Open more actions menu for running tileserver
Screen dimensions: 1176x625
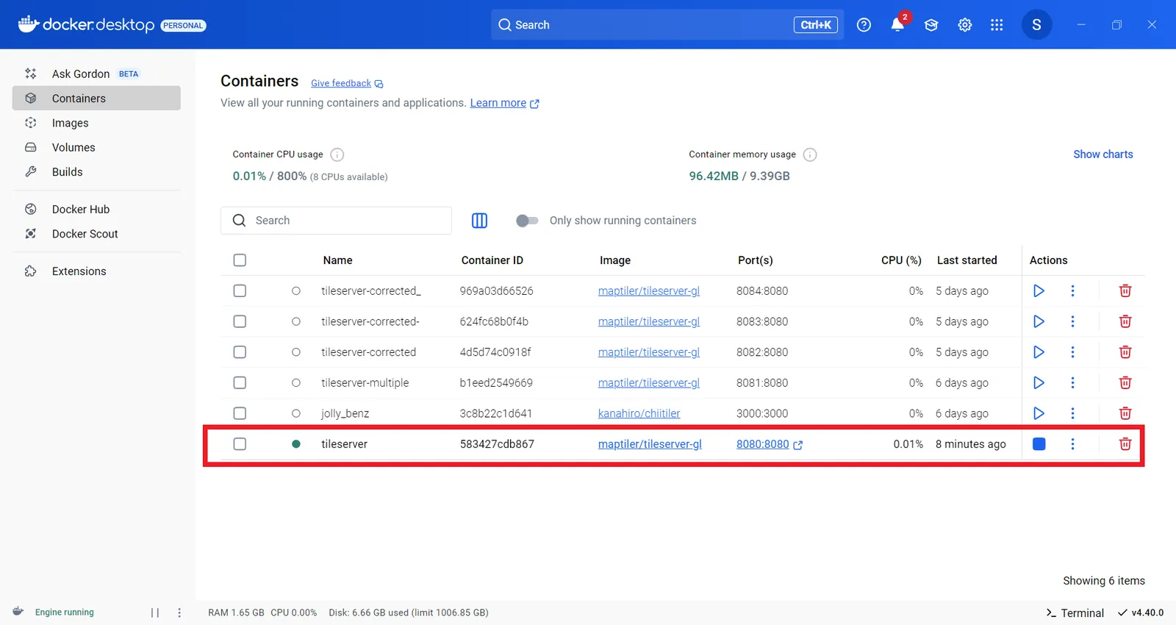coord(1072,444)
